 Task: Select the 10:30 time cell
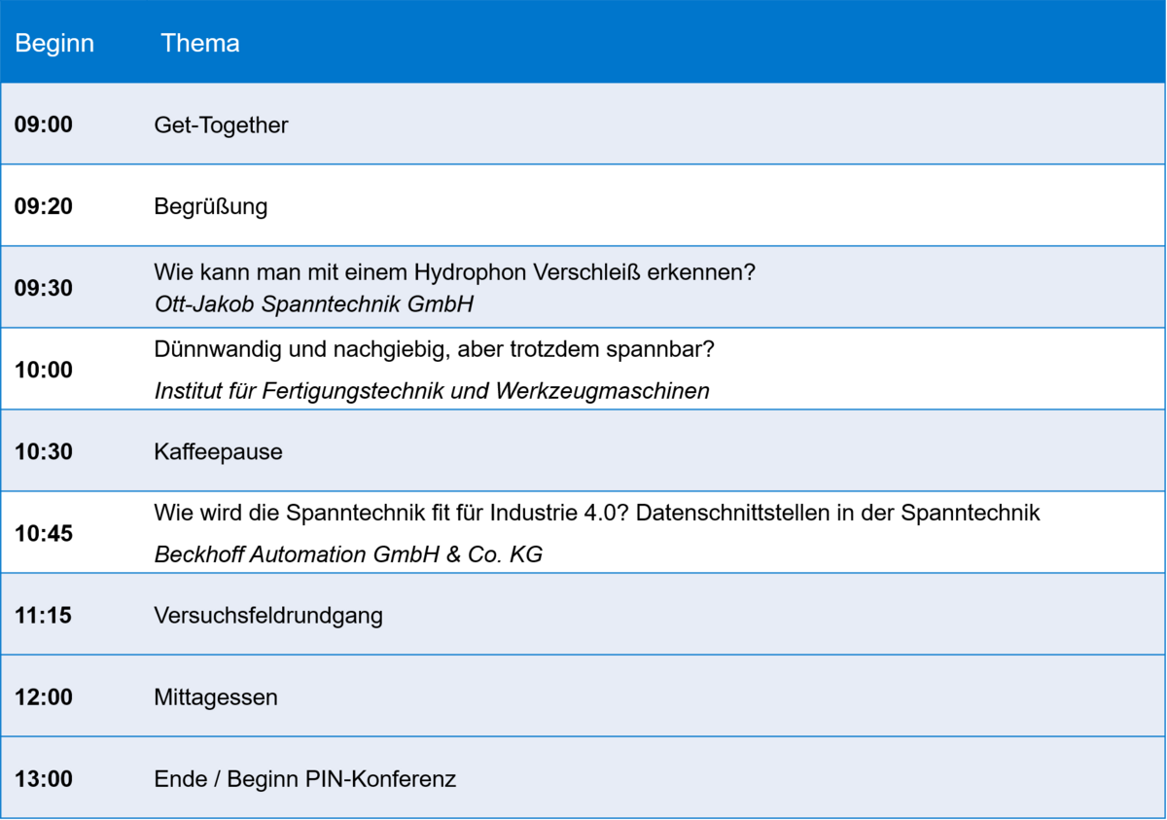[44, 452]
